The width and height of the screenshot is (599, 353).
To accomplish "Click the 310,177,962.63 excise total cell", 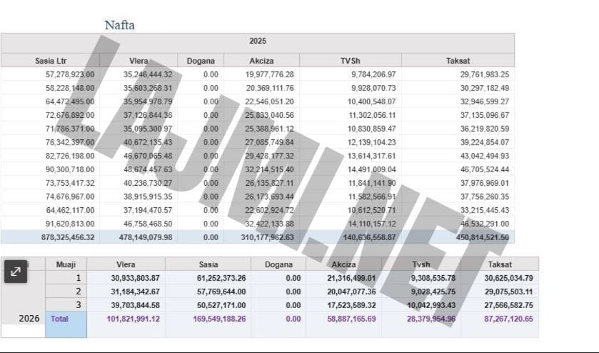I will coord(263,237).
